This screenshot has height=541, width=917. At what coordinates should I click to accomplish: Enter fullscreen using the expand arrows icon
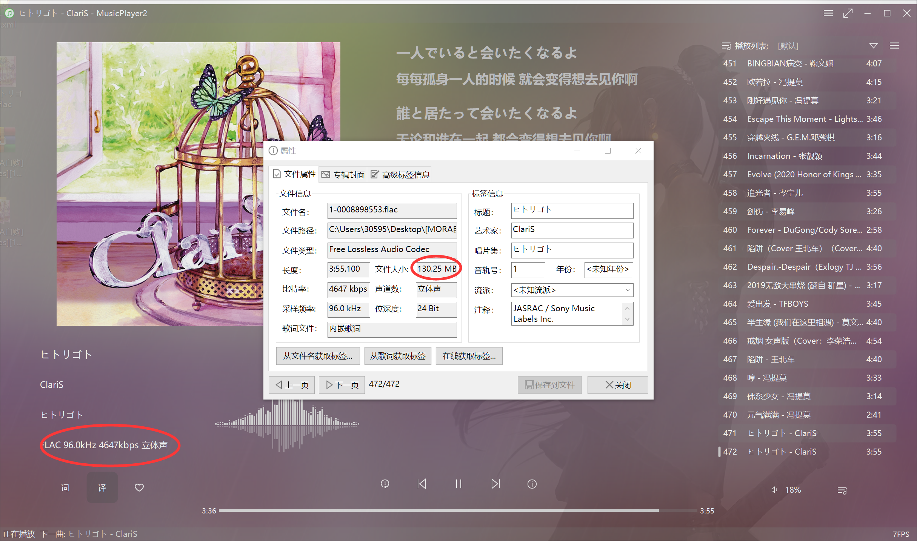point(848,13)
